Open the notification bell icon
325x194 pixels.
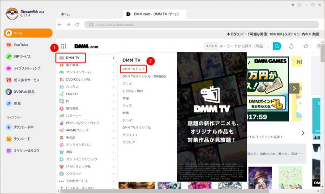click(x=291, y=46)
